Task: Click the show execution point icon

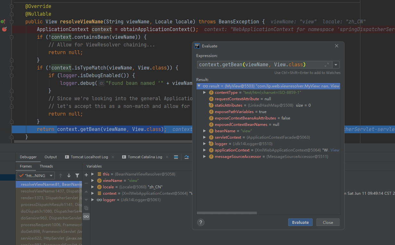Action: (187, 157)
